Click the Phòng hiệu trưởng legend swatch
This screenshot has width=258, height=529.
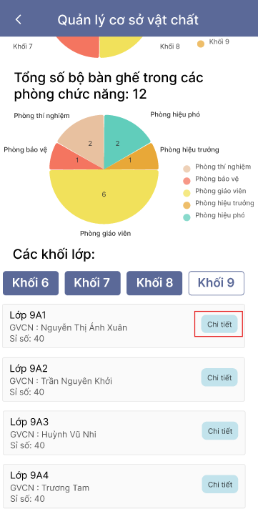[187, 204]
